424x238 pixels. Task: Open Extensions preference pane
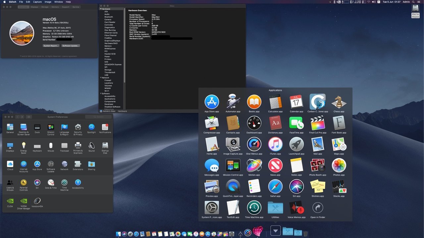click(x=78, y=166)
